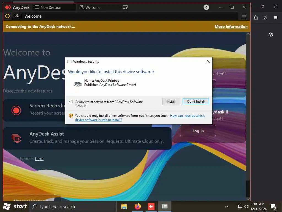This screenshot has width=282, height=212.
Task: Click the Welcome address bar icon
Action: [x=17, y=16]
